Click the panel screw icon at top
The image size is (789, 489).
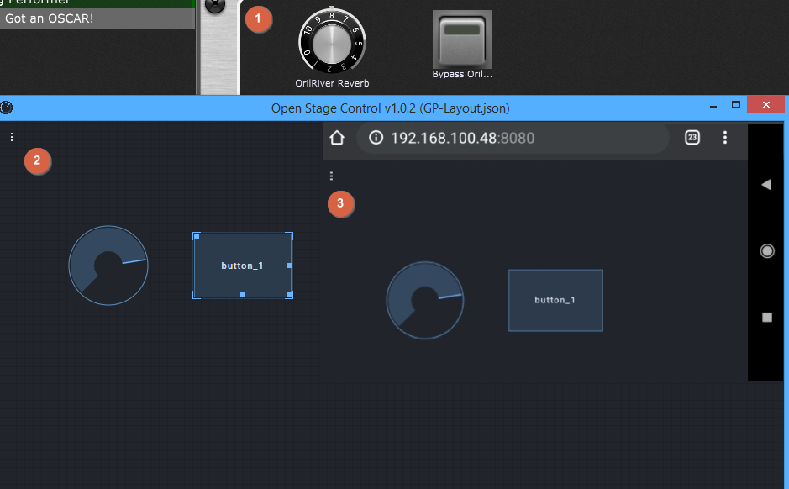[x=215, y=6]
